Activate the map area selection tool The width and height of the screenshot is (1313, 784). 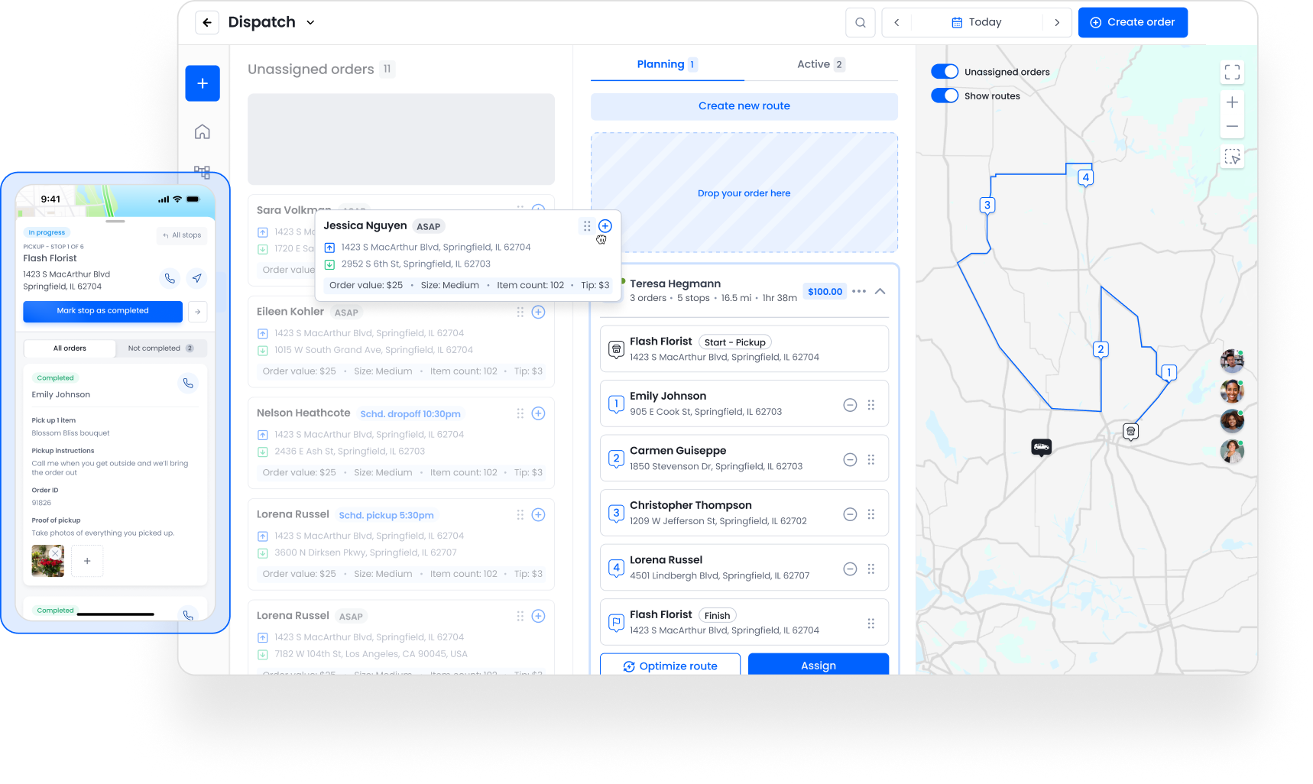click(x=1232, y=157)
